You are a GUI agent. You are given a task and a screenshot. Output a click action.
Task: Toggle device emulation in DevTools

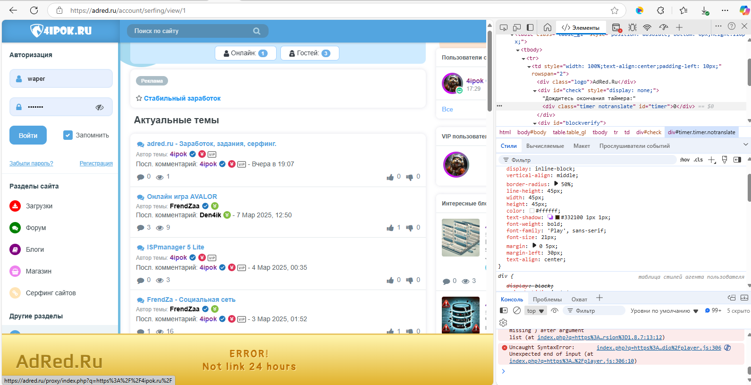(517, 27)
